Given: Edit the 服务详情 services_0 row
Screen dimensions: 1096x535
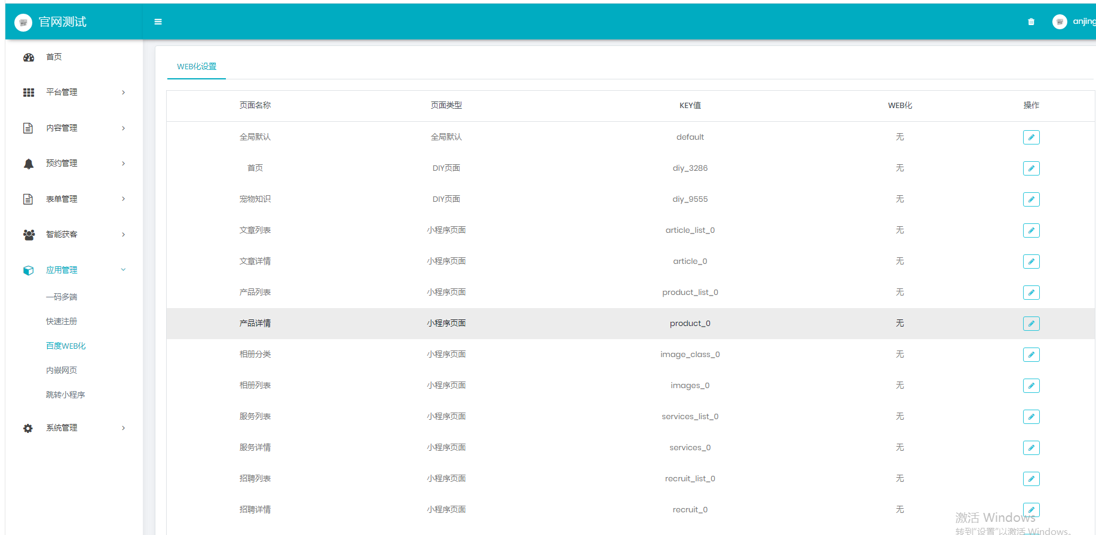Looking at the screenshot, I should click(1031, 448).
